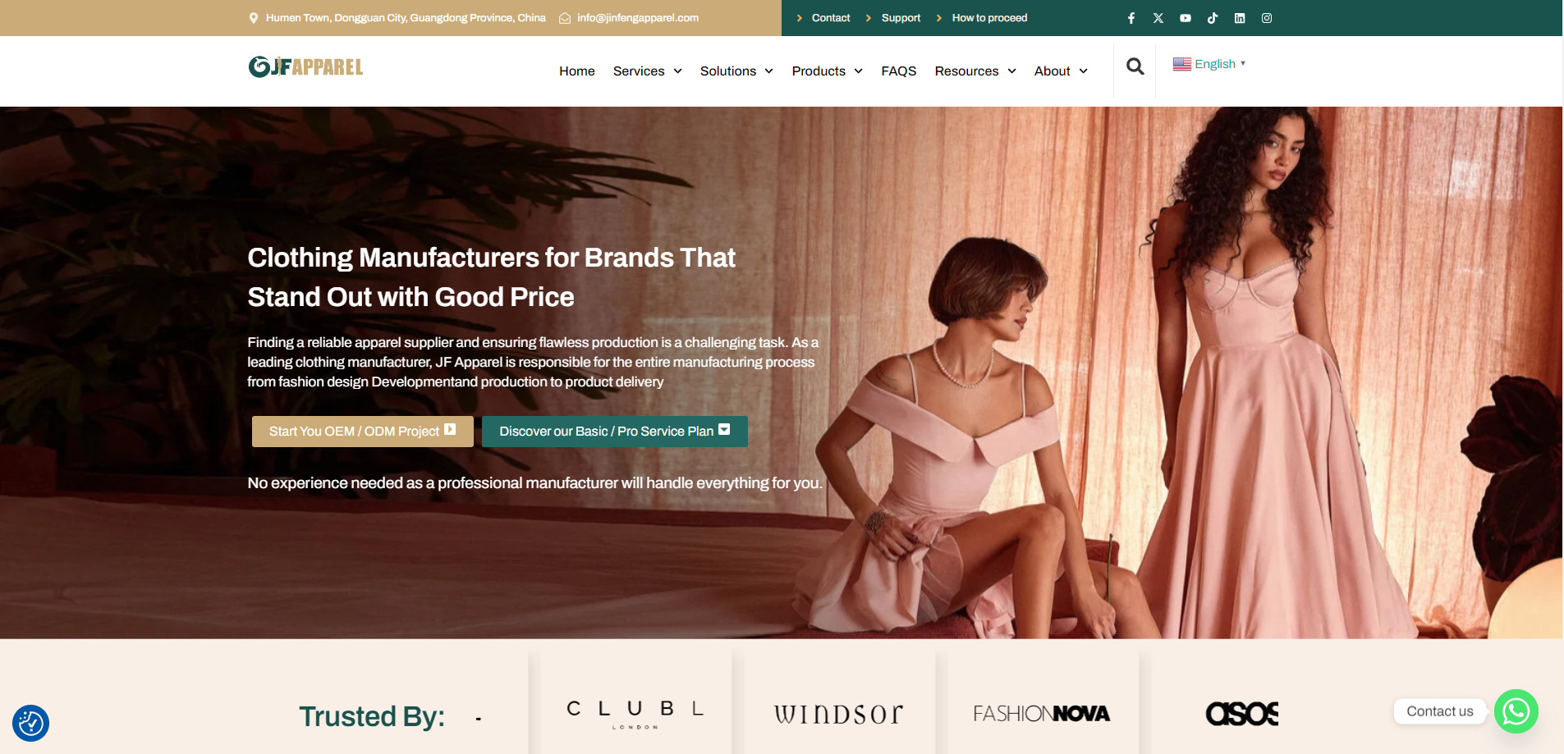1564x754 pixels.
Task: Open the Facebook social icon
Action: tap(1131, 18)
